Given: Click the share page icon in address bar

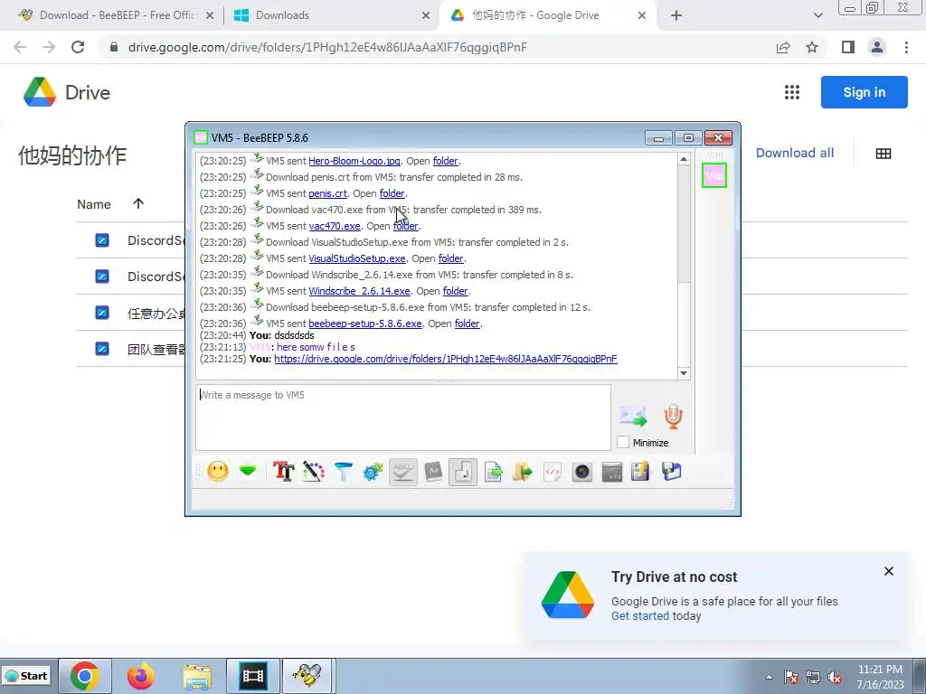Looking at the screenshot, I should pyautogui.click(x=783, y=47).
